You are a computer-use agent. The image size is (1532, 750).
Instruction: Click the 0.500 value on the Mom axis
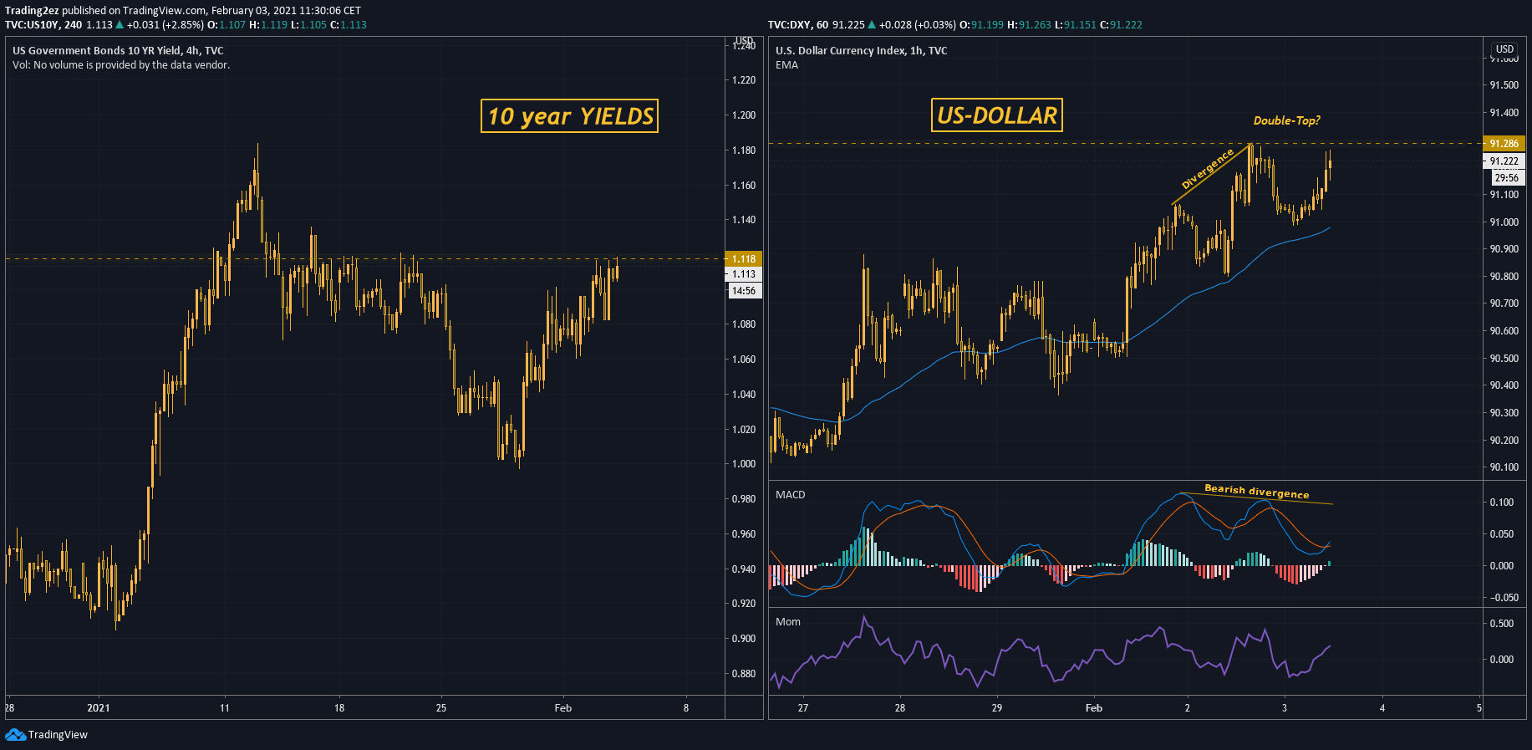[x=1502, y=624]
